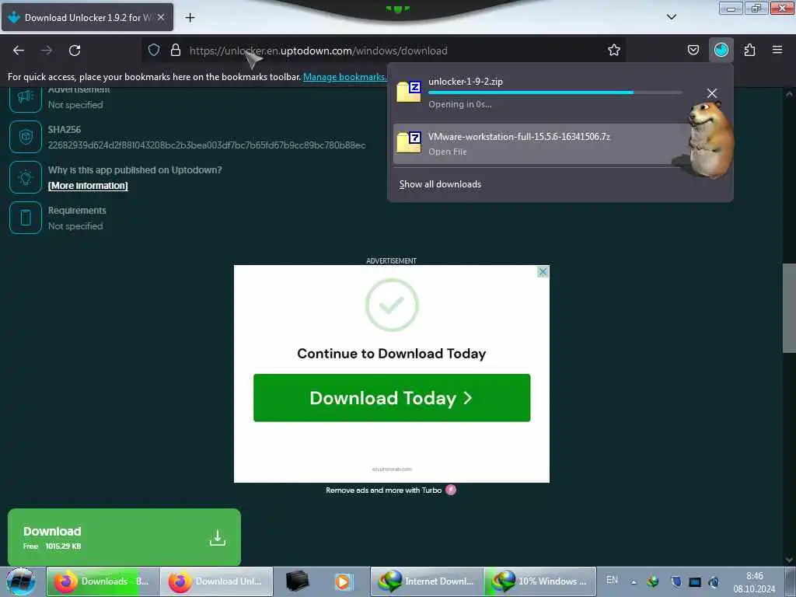Close the Download Unlocker tab
This screenshot has height=597, width=796.
(161, 17)
